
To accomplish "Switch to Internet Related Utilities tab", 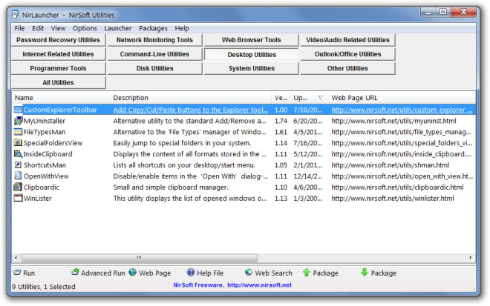I will [x=59, y=54].
